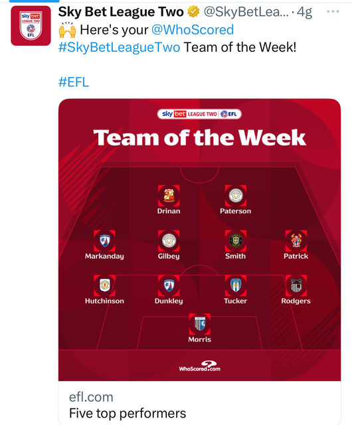Open the efl.com Five top performers card

coord(200,403)
